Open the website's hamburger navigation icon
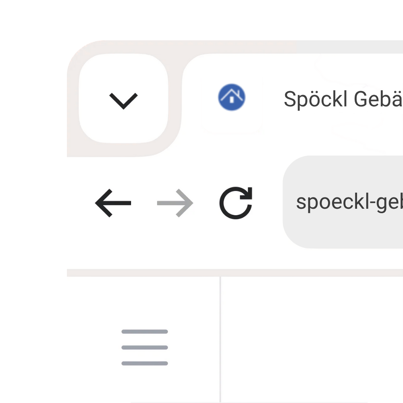Screen dimensions: 403x403 (144, 347)
